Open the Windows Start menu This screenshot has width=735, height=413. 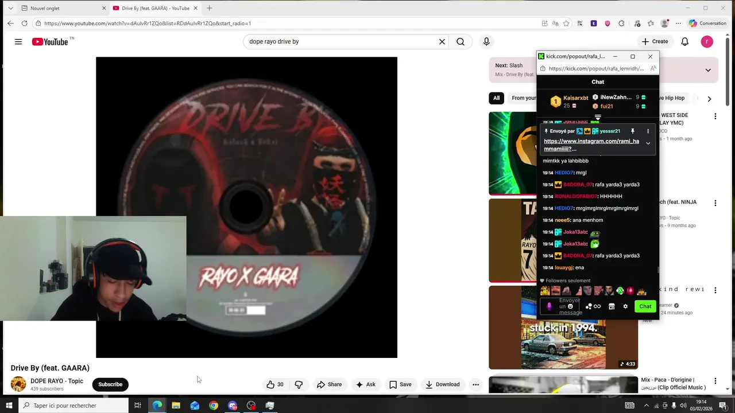click(9, 406)
